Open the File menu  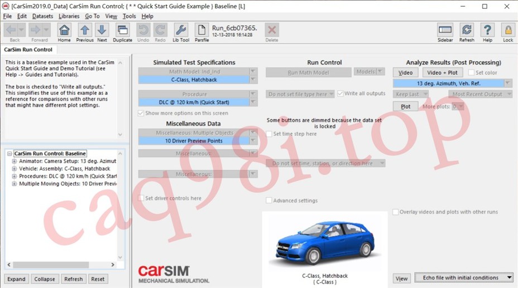(7, 16)
